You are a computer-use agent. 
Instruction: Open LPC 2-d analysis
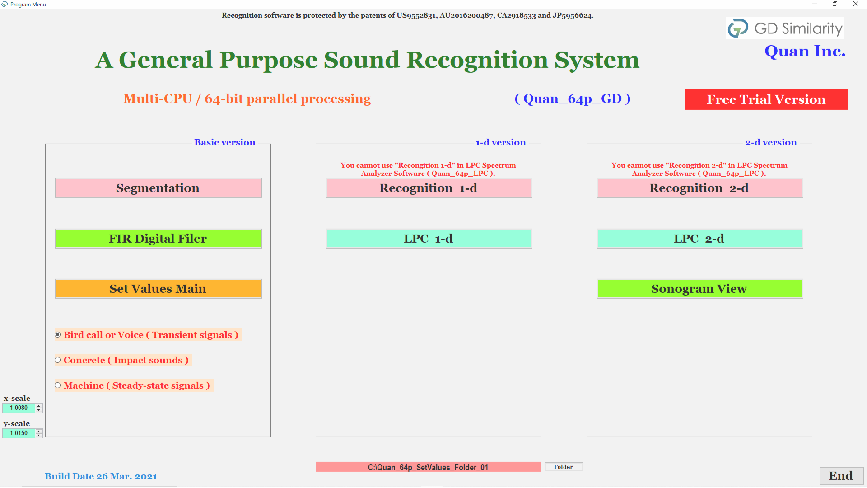tap(699, 239)
